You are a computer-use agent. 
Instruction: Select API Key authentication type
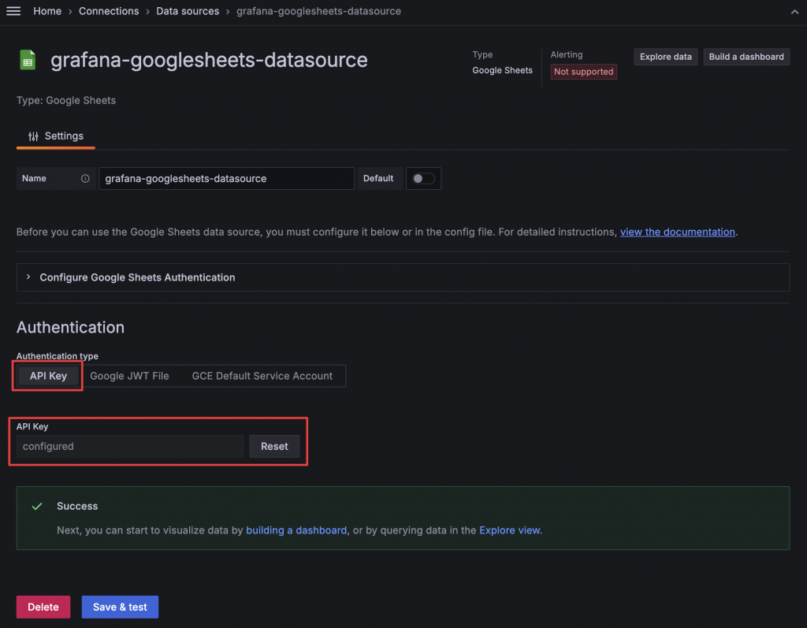point(48,376)
